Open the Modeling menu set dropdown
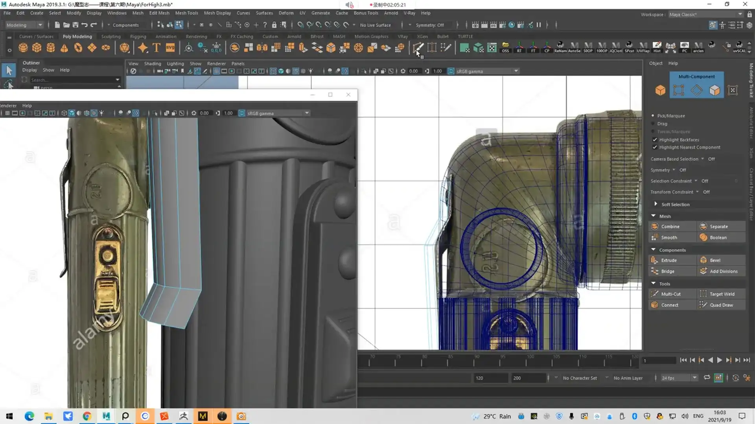Screen dimensions: 755x424 24,25
